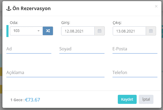Viewport: 163px width, 110px height.
Task: Save reservation with the Kaydet button
Action: 127,99
